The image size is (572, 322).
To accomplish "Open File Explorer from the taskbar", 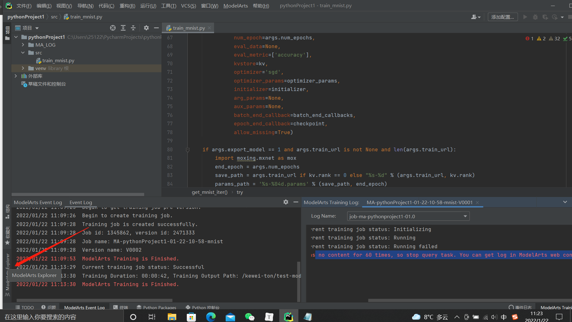I will click(x=172, y=317).
